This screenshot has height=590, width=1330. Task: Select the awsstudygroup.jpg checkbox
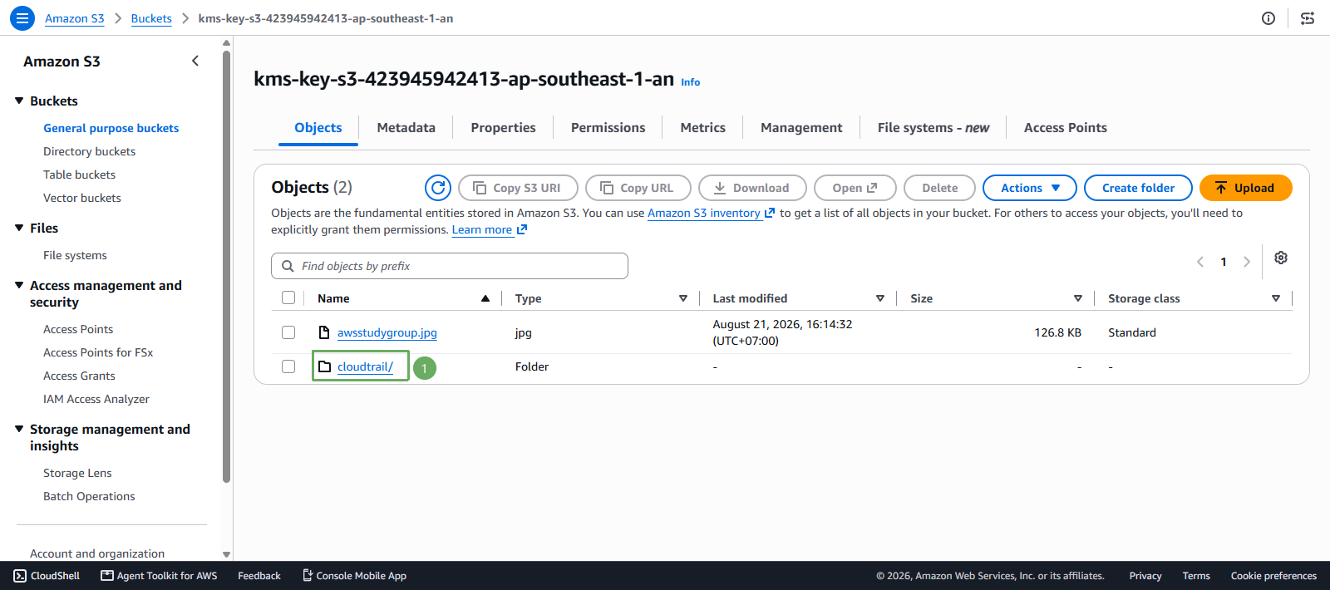[288, 332]
